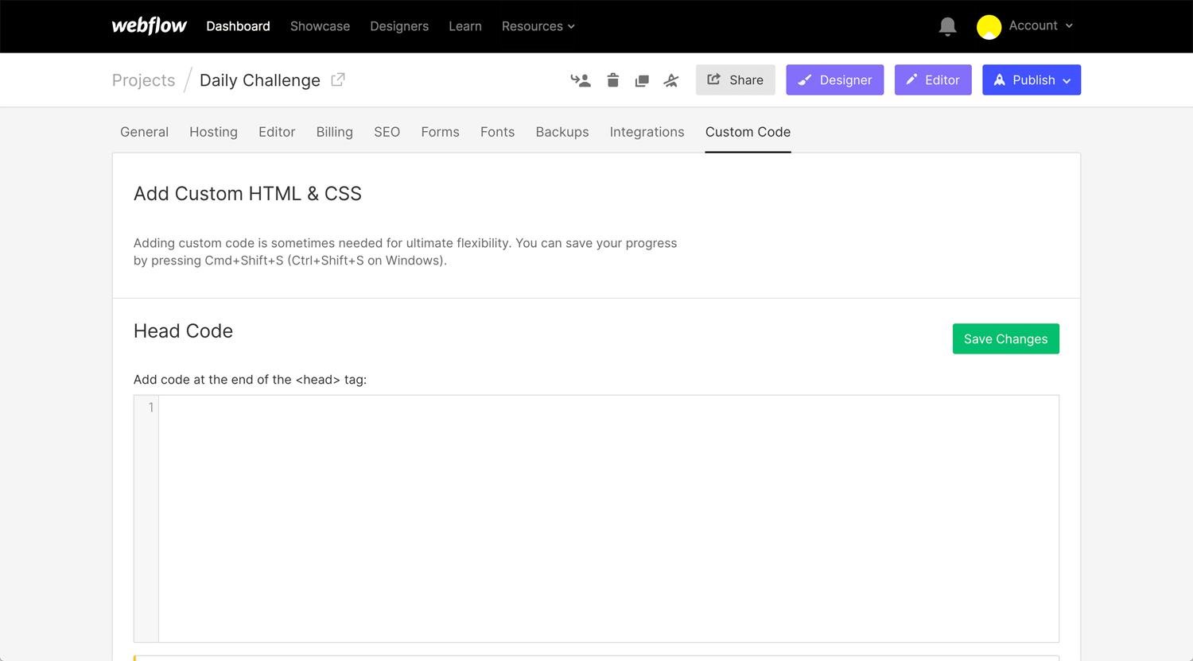Switch to the Editor settings tab
The height and width of the screenshot is (661, 1193).
[277, 132]
